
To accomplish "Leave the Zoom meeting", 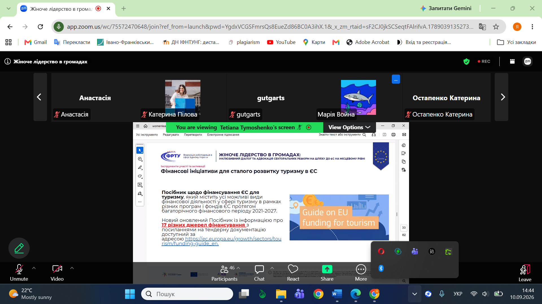I will (525, 273).
